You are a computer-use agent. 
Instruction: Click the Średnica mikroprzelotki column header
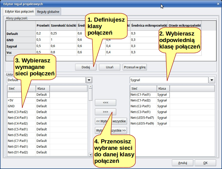[x=149, y=26]
